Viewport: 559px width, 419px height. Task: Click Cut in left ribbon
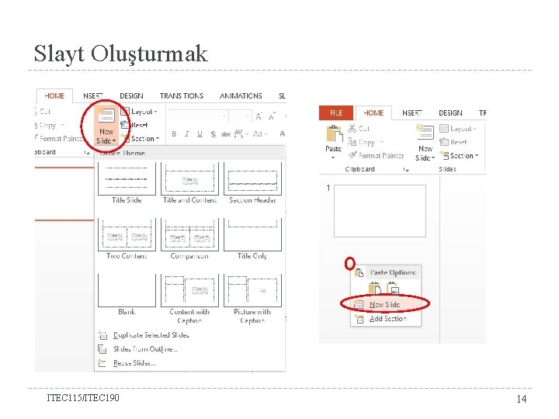43,112
